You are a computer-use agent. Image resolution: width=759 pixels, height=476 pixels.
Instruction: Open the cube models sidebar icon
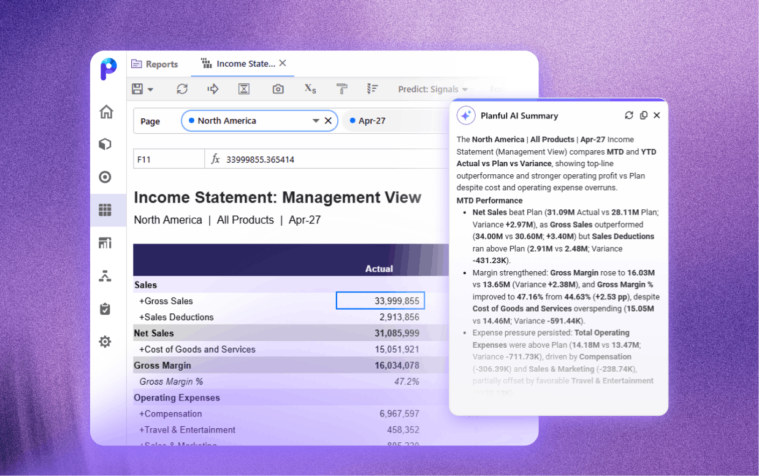[105, 144]
